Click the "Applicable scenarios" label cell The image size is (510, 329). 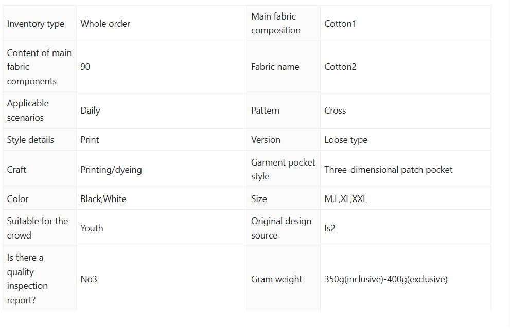(28, 111)
